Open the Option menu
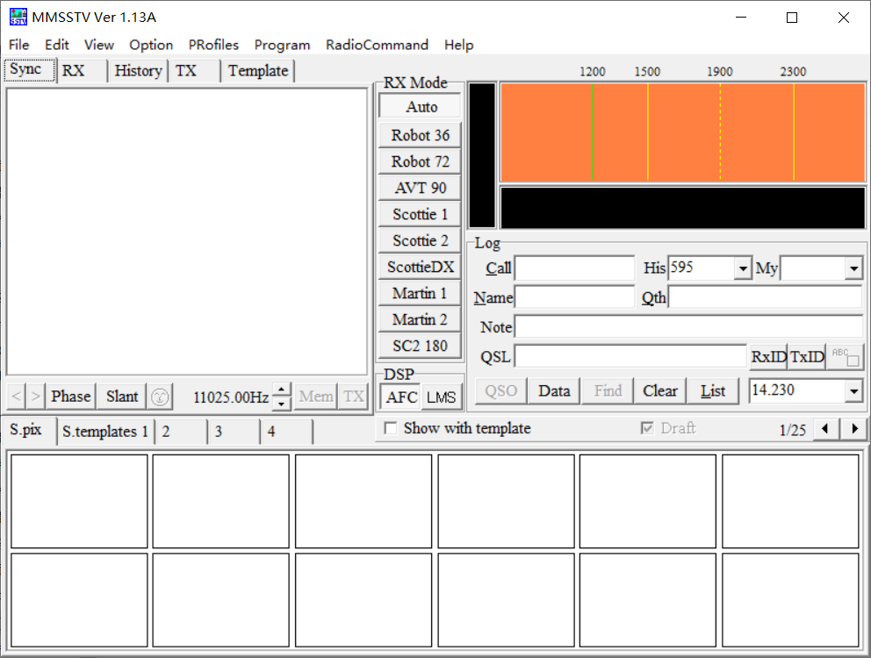Image resolution: width=871 pixels, height=658 pixels. pos(151,45)
